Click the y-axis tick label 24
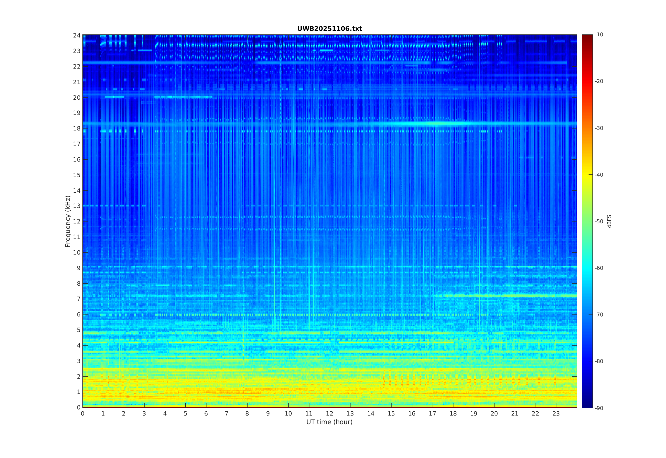This screenshot has height=458, width=666. click(77, 36)
